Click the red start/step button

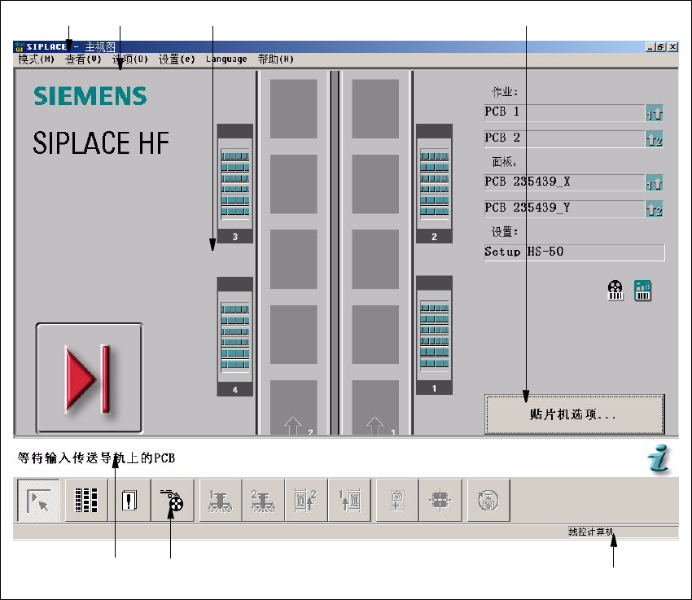tap(90, 378)
